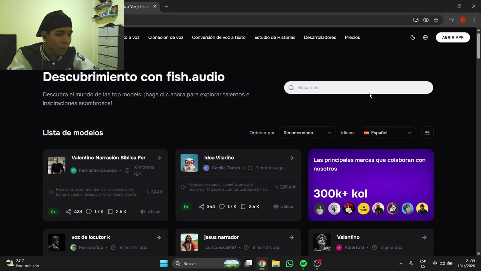Toggle dark mode moon icon
This screenshot has height=271, width=481.
413,37
